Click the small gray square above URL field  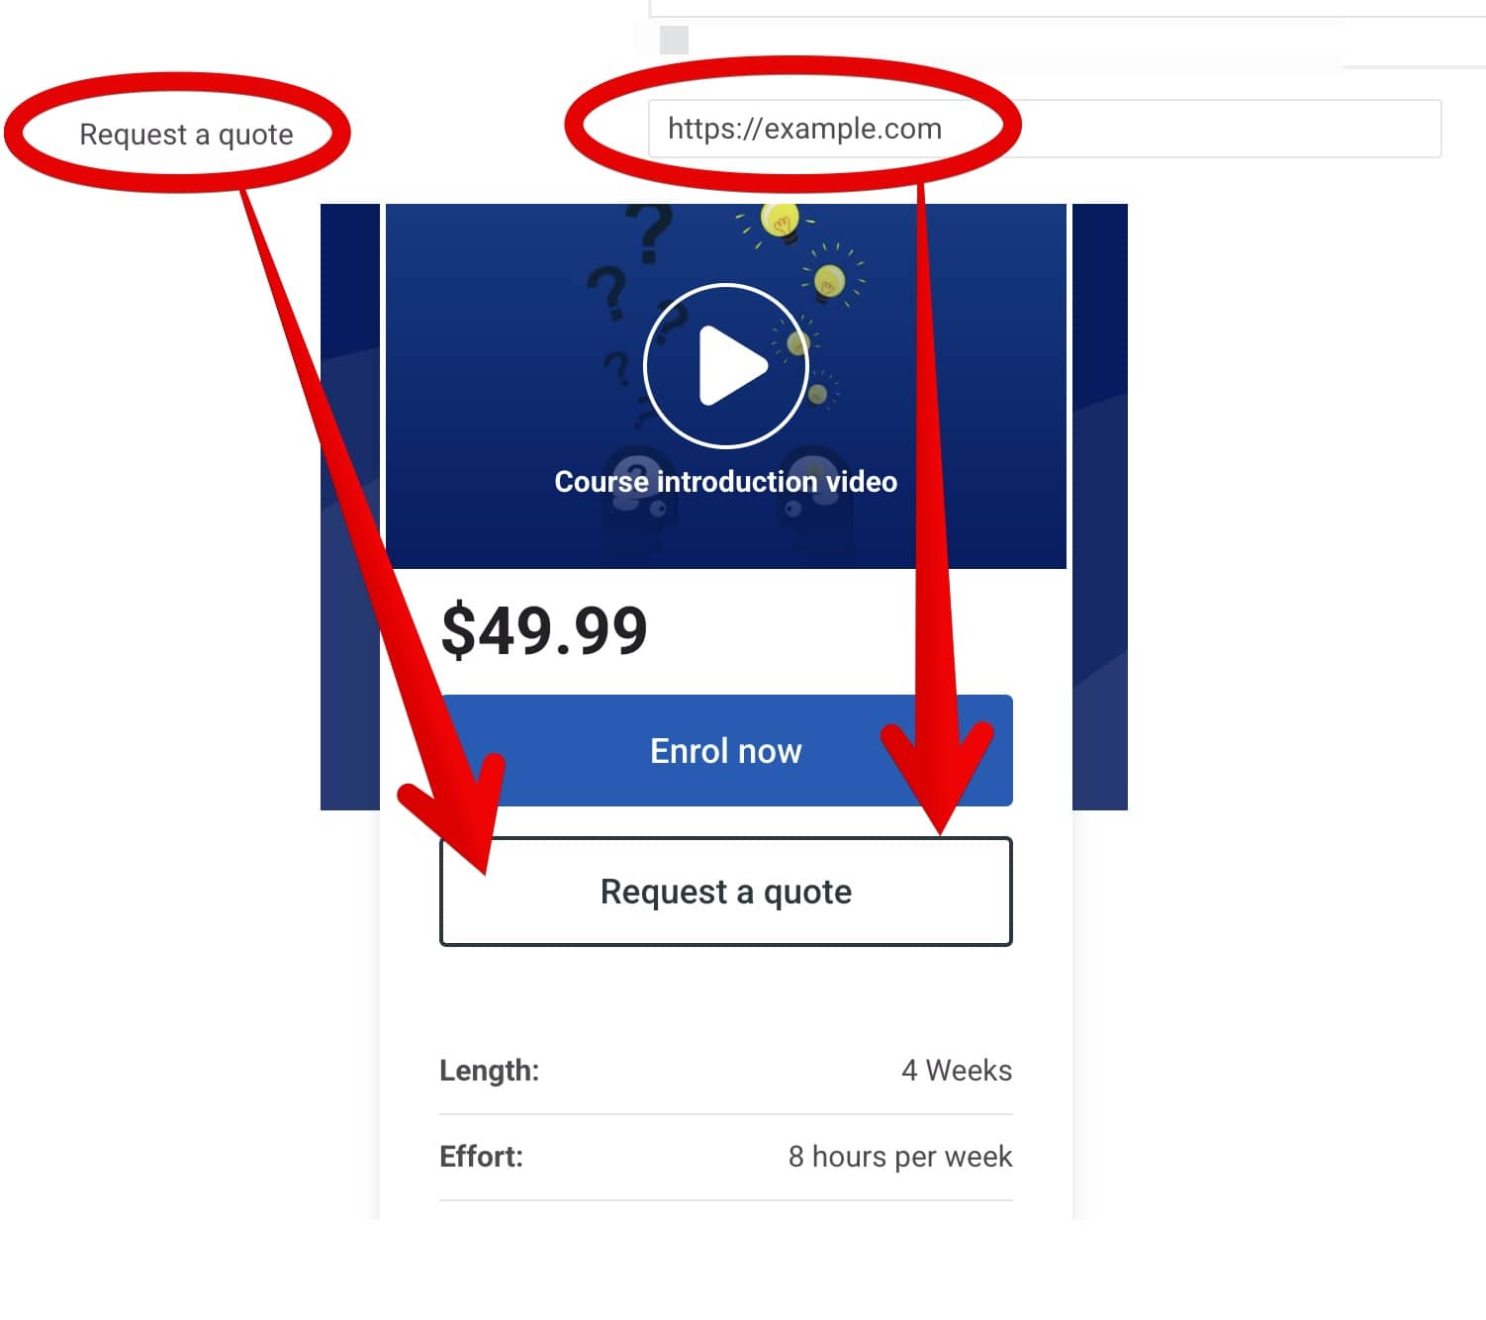pos(674,40)
